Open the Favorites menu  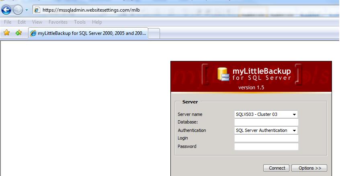[58, 22]
